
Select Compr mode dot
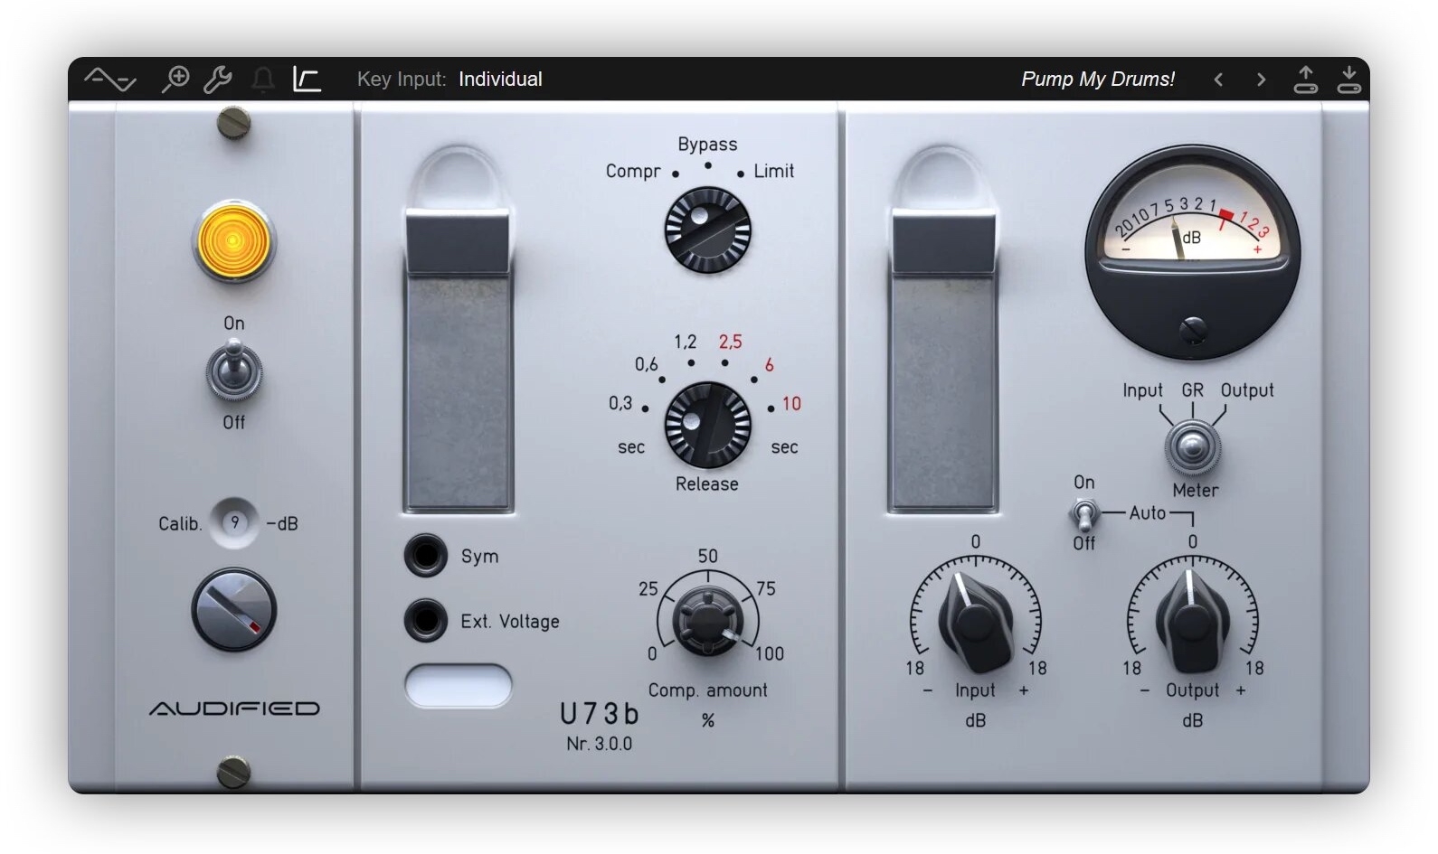(x=675, y=174)
